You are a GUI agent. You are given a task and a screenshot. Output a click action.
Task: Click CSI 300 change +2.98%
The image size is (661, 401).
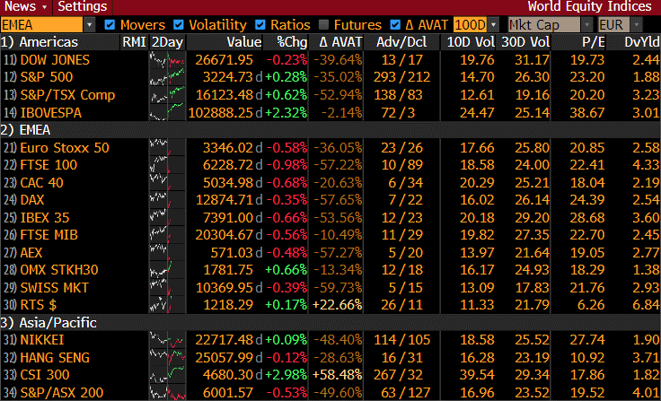[x=286, y=375]
